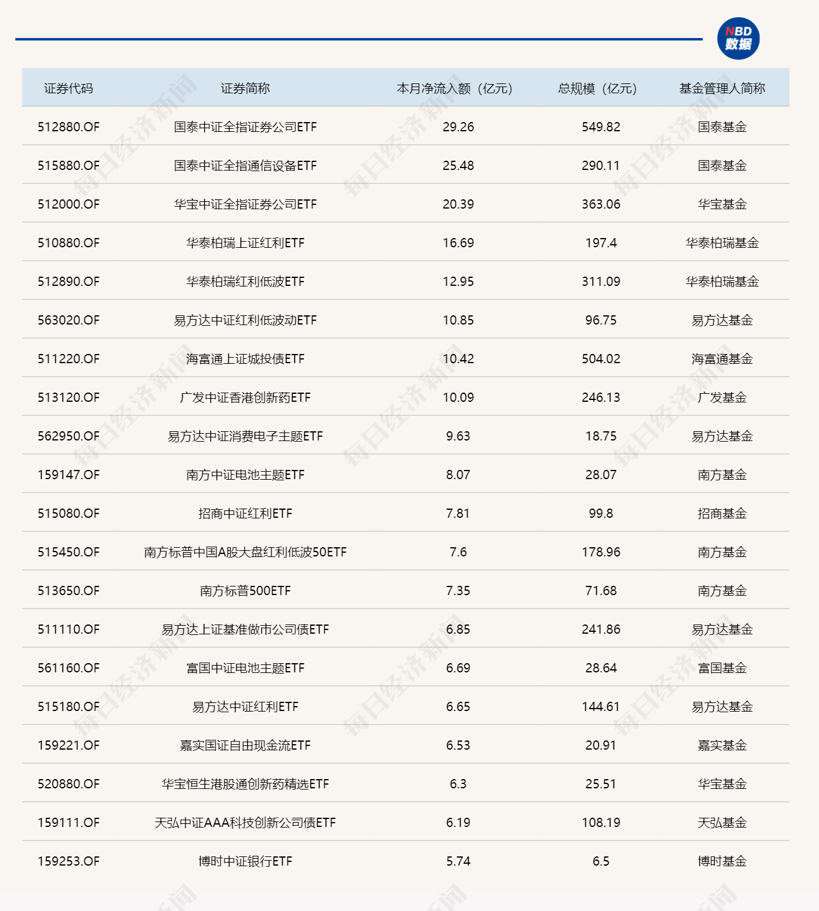819x911 pixels.
Task: Click security code 512890.OF
Action: coord(68,282)
